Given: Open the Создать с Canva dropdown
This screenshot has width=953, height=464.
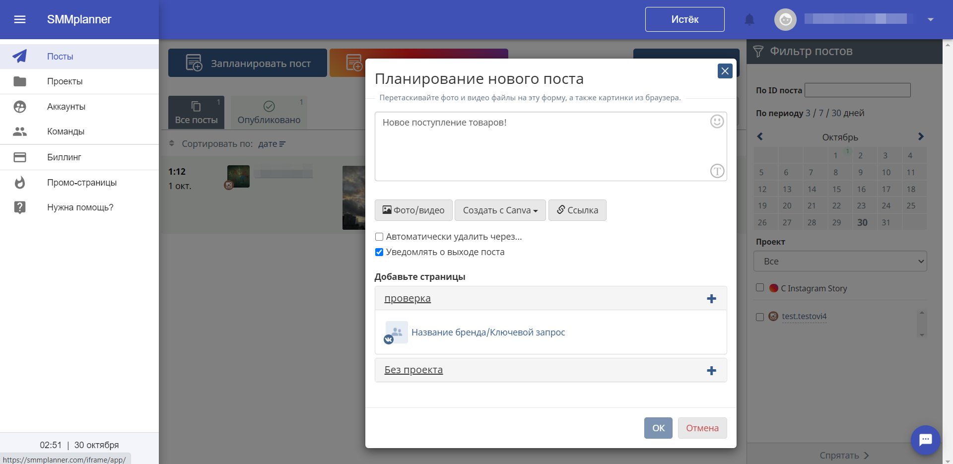Looking at the screenshot, I should (x=500, y=210).
